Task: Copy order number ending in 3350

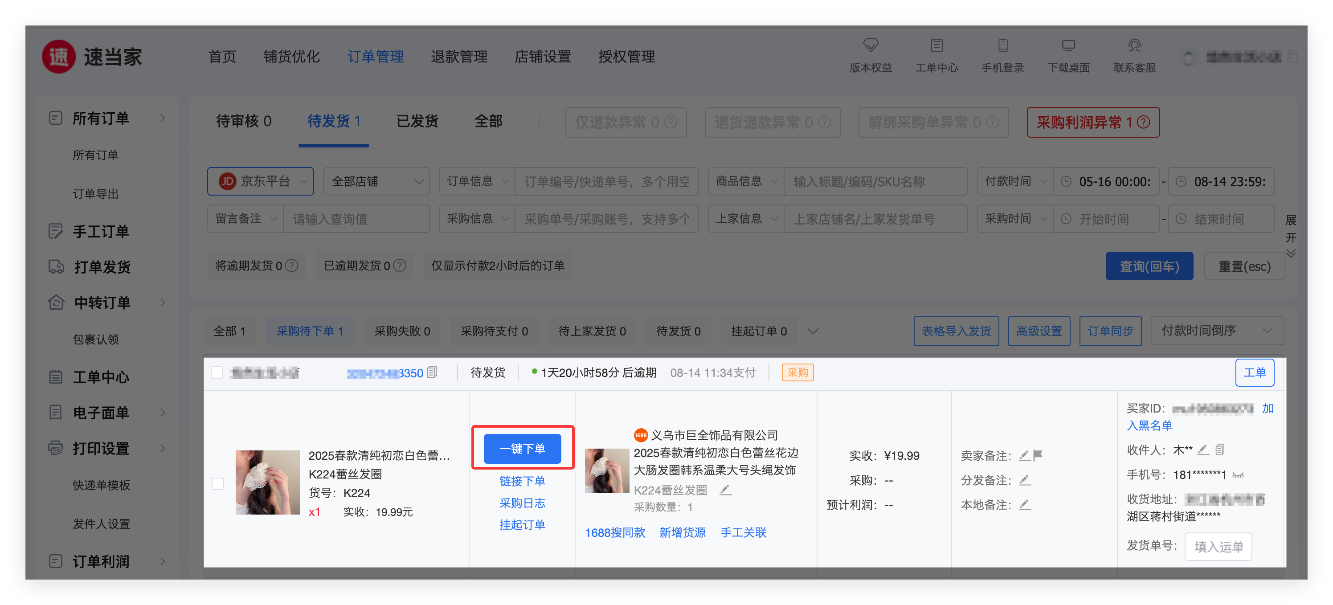Action: [433, 372]
